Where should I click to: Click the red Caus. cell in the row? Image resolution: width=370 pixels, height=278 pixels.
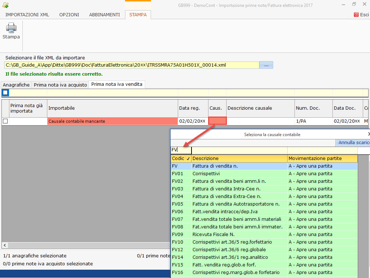218,121
